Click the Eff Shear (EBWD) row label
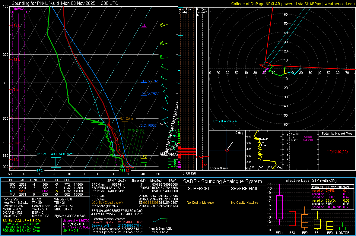Screen dimensions: 356x236 click(105, 206)
